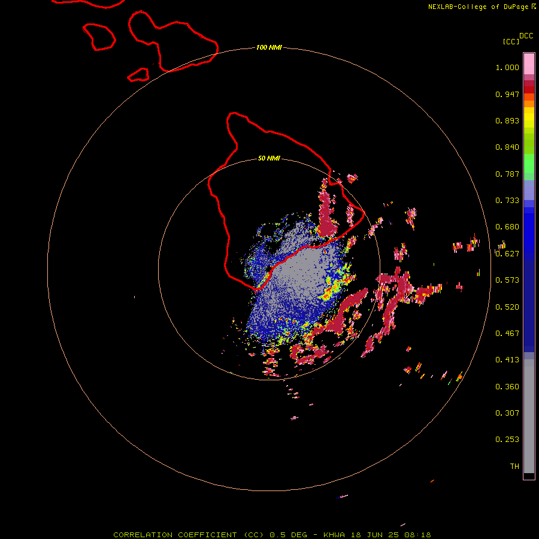Screen dimensions: 539x539
Task: Click the TH threshold label
Action: [x=514, y=467]
